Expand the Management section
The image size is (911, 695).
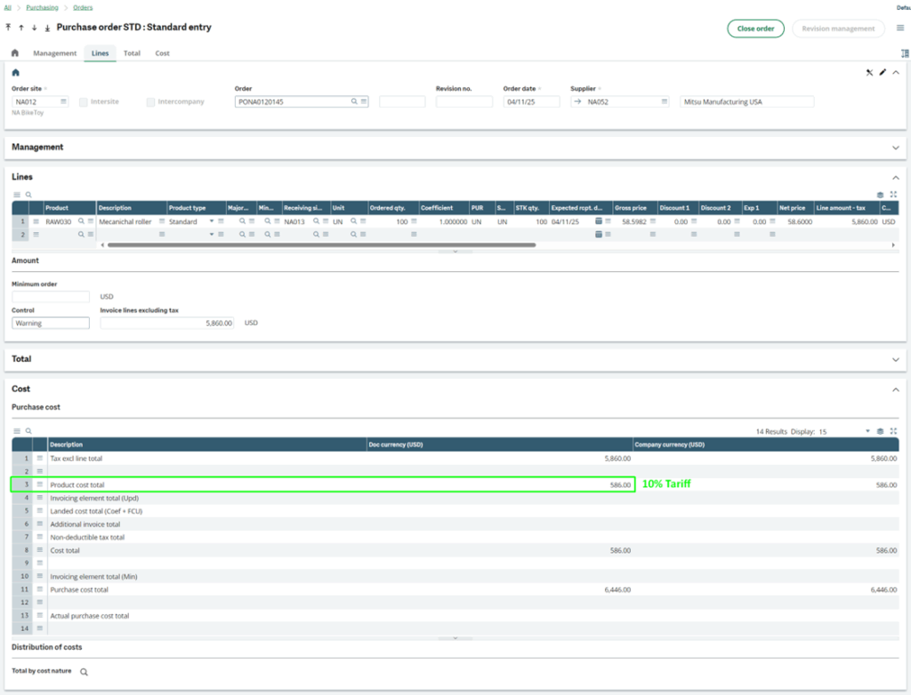click(896, 148)
